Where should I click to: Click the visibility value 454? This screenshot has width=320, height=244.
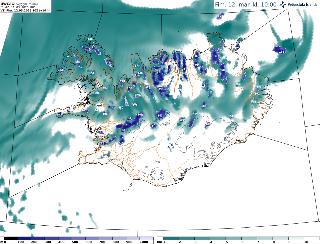[x=105, y=88]
